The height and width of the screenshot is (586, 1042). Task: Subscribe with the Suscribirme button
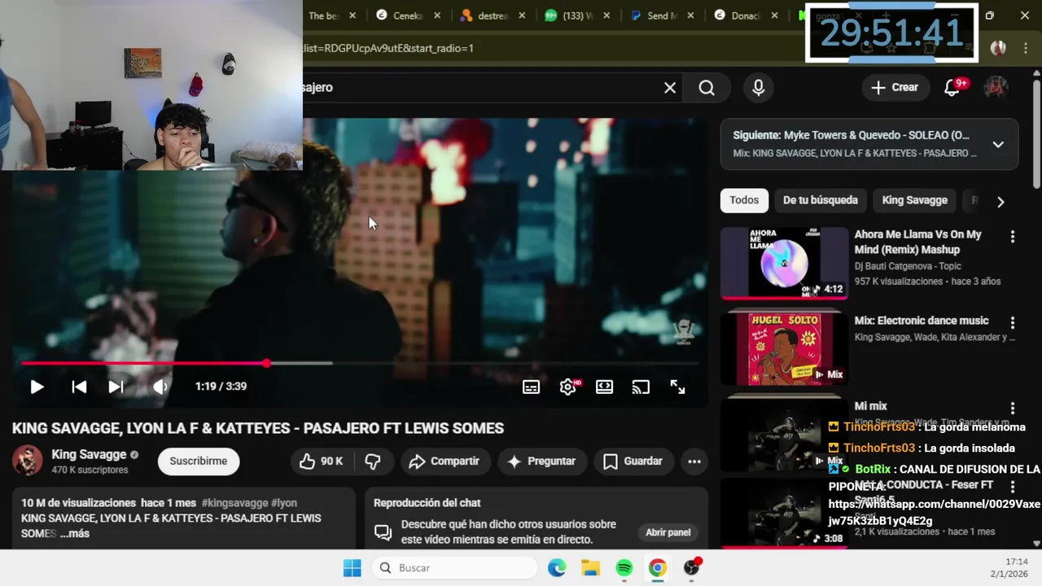(198, 461)
